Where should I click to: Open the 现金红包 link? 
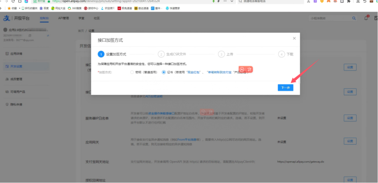point(193,72)
